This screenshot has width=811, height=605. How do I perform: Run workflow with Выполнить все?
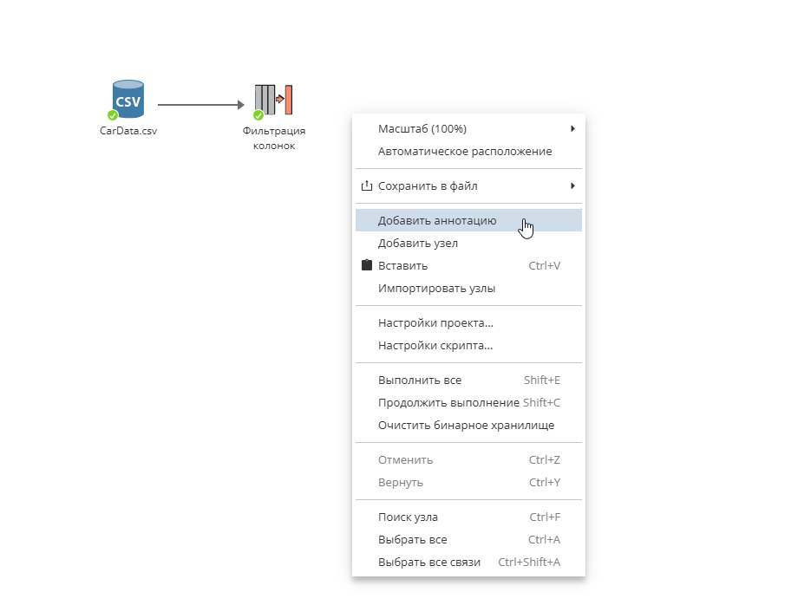tap(420, 381)
